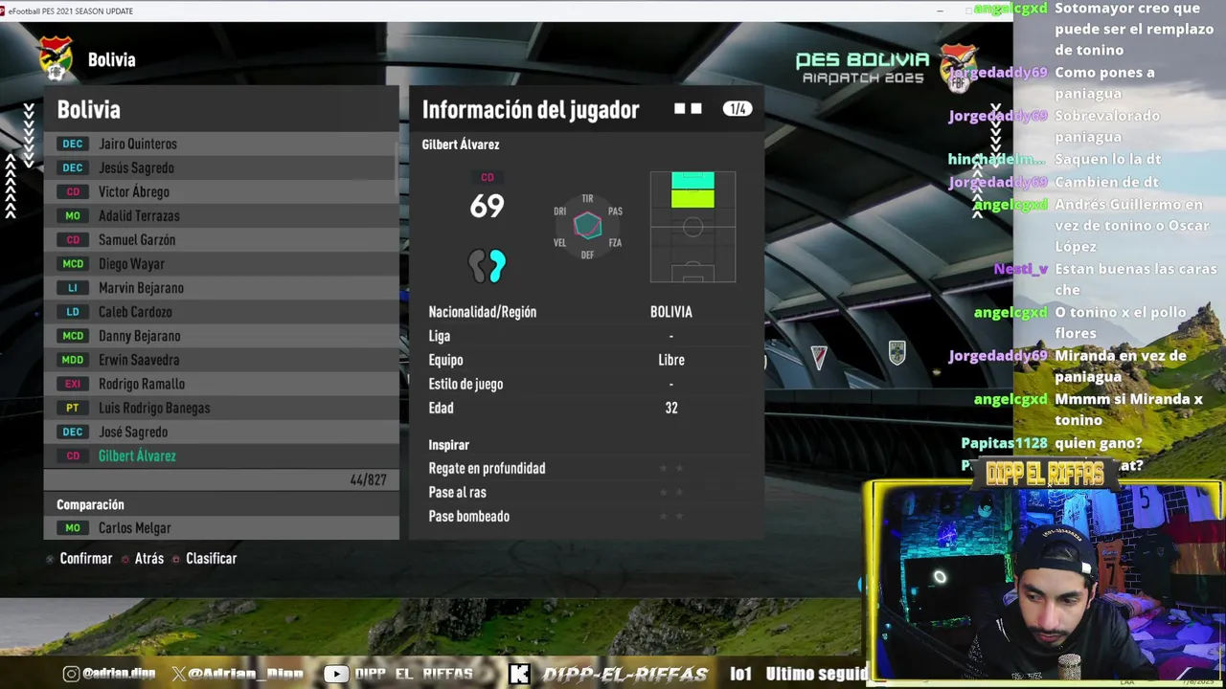Click the 1/4 page indicator
The image size is (1226, 689).
738,109
